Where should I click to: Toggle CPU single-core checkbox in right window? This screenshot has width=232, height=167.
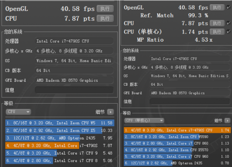pyautogui.click(x=228, y=32)
